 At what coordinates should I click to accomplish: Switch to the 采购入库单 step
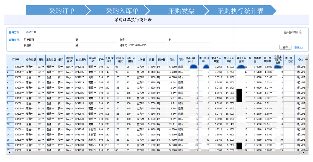(122, 11)
